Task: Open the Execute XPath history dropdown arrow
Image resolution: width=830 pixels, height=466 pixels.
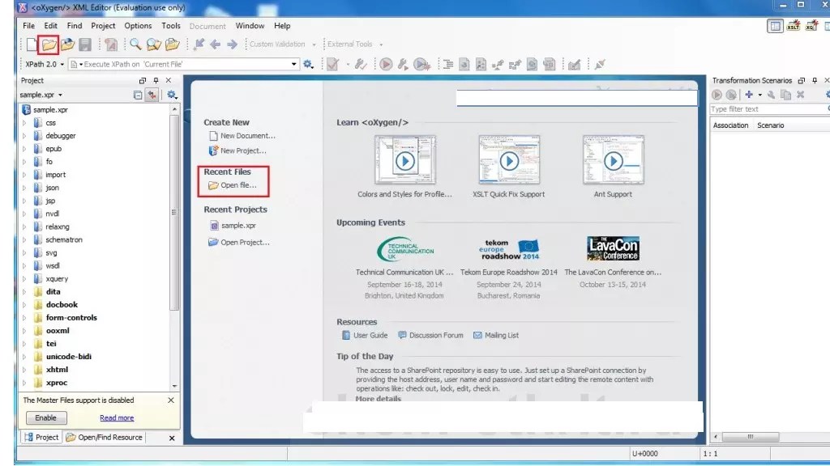Action: coord(293,65)
